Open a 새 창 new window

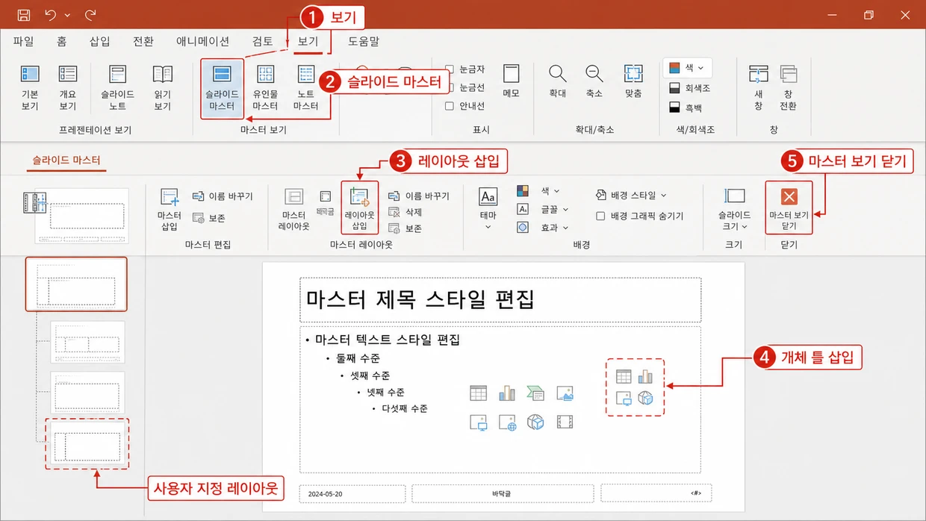pyautogui.click(x=759, y=87)
